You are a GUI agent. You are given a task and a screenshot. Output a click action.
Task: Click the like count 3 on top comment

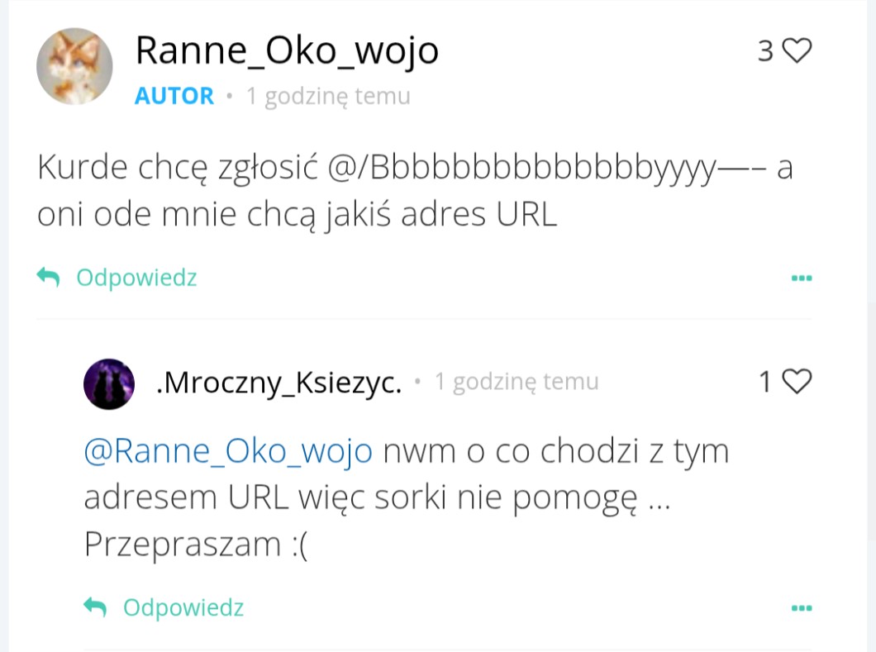click(x=765, y=51)
